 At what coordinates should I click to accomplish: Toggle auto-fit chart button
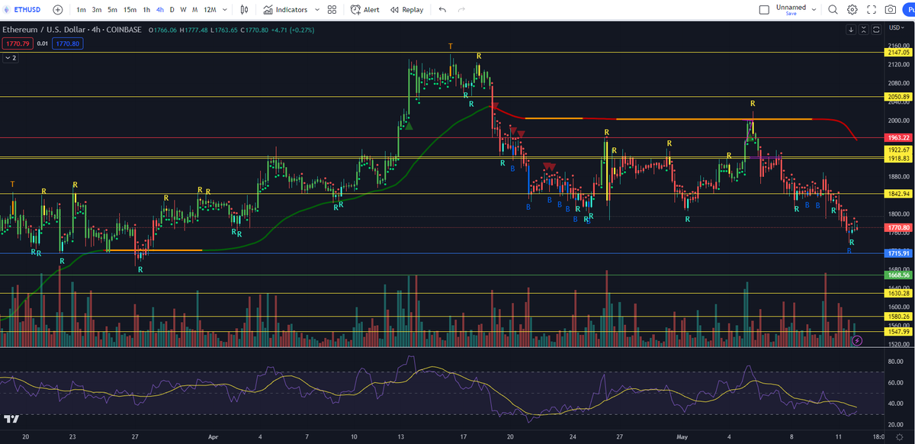click(x=877, y=29)
